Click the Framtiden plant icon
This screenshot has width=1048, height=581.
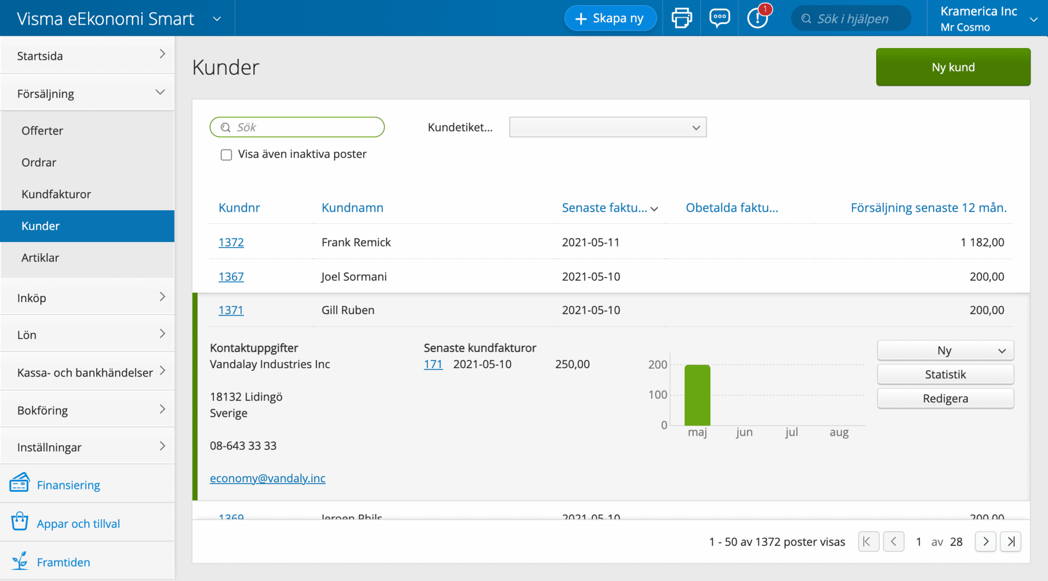pos(19,561)
